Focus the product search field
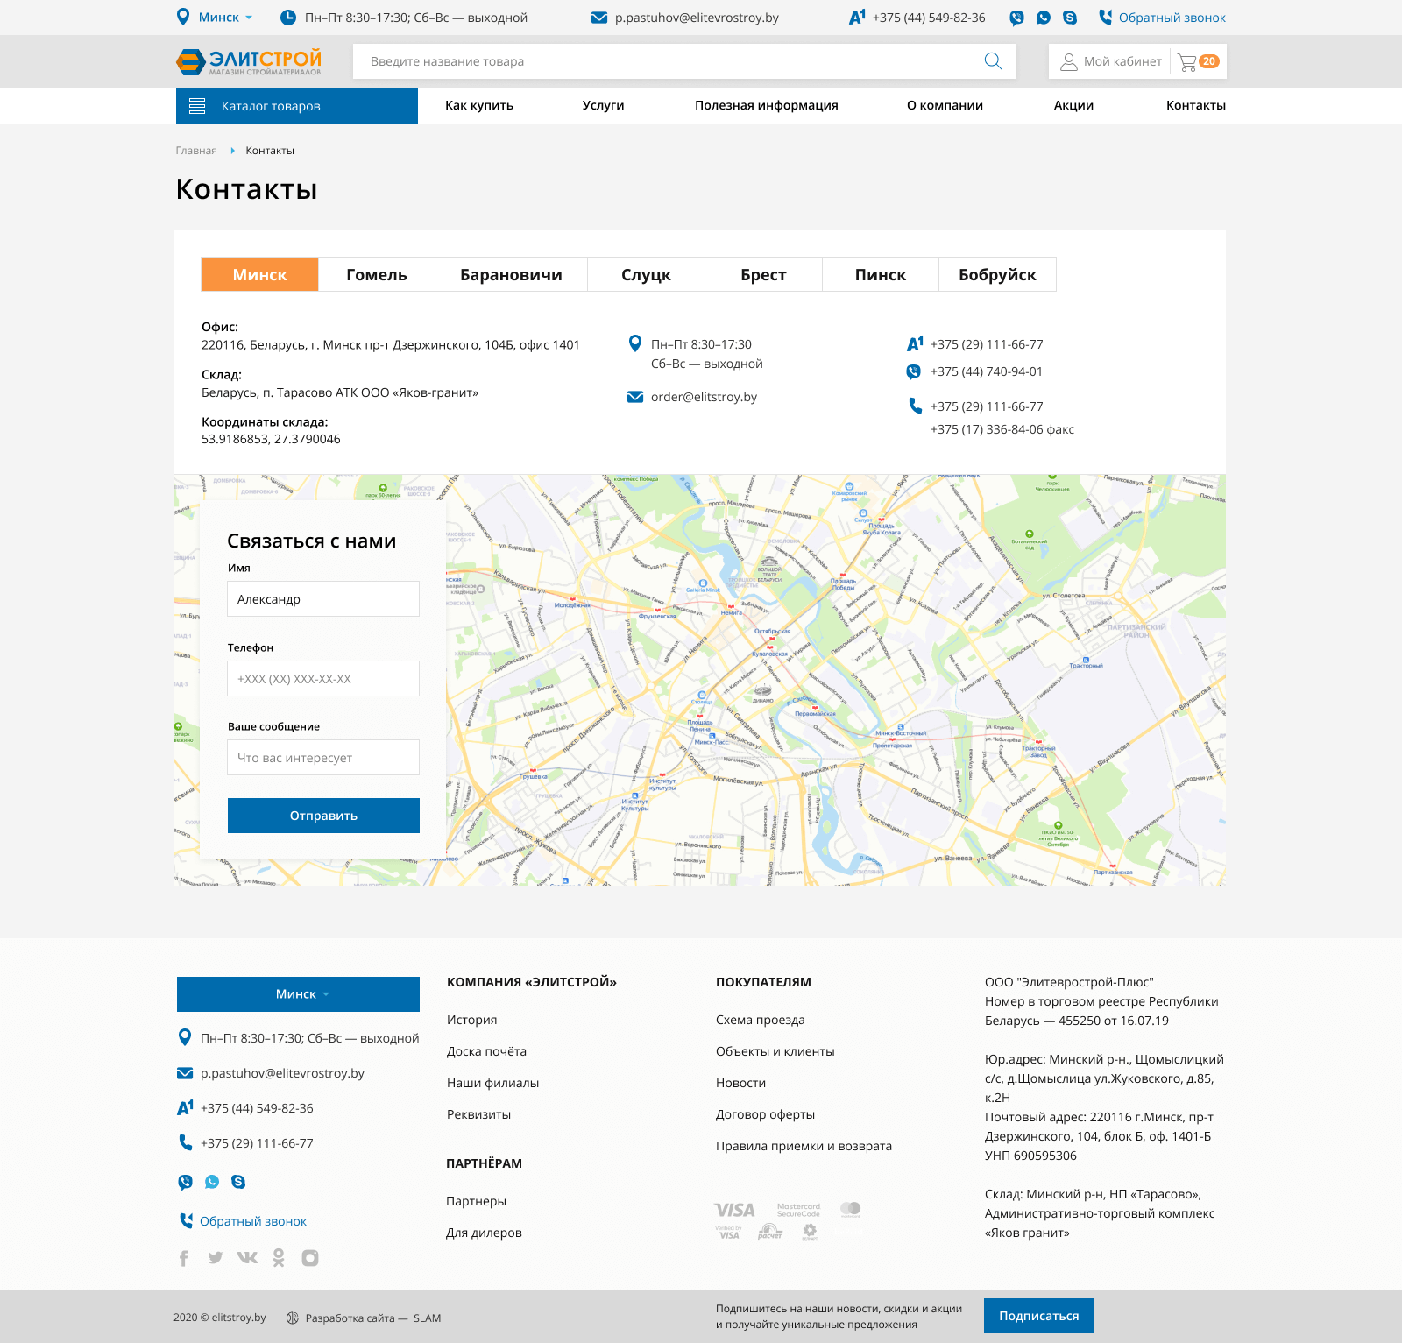Screen dimensions: 1402x1343 click(x=666, y=61)
